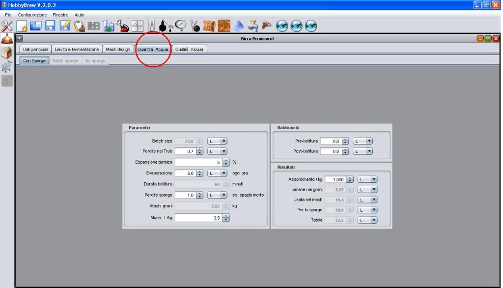This screenshot has width=503, height=288.
Task: Click the Evaporazione value field
Action: (x=186, y=173)
